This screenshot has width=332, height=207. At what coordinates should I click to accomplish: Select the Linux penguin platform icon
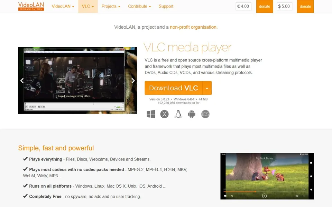tap(178, 114)
